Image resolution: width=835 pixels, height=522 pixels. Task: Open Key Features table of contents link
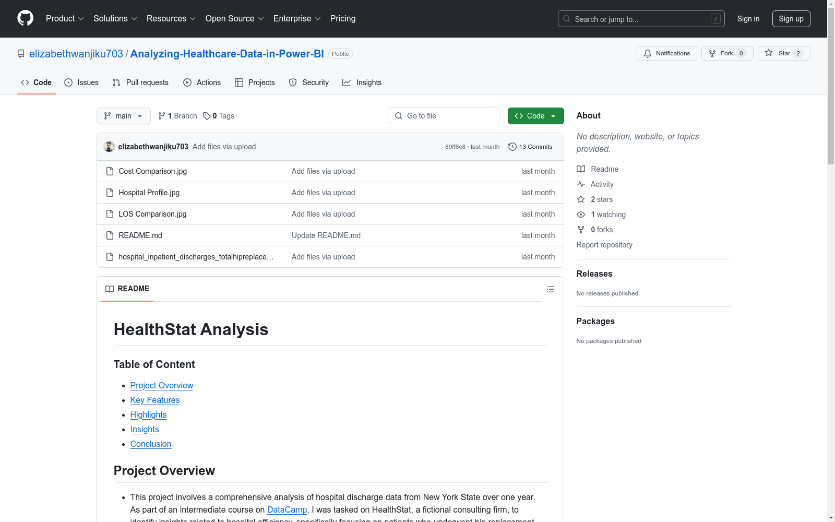(155, 400)
